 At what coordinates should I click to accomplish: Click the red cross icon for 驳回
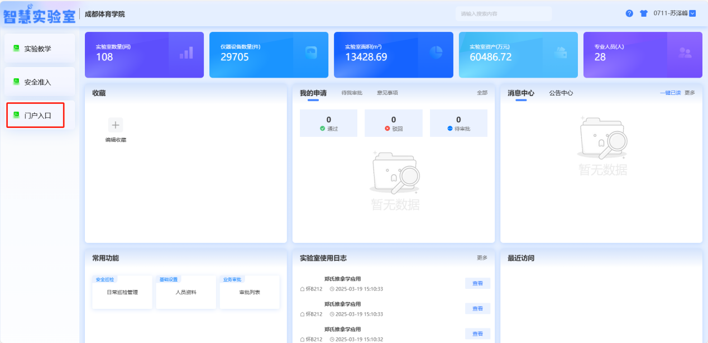click(x=388, y=128)
